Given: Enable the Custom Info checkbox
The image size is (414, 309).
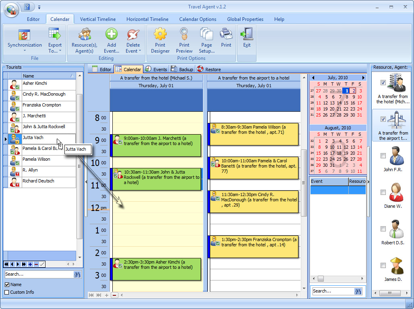Looking at the screenshot, I should (x=7, y=292).
